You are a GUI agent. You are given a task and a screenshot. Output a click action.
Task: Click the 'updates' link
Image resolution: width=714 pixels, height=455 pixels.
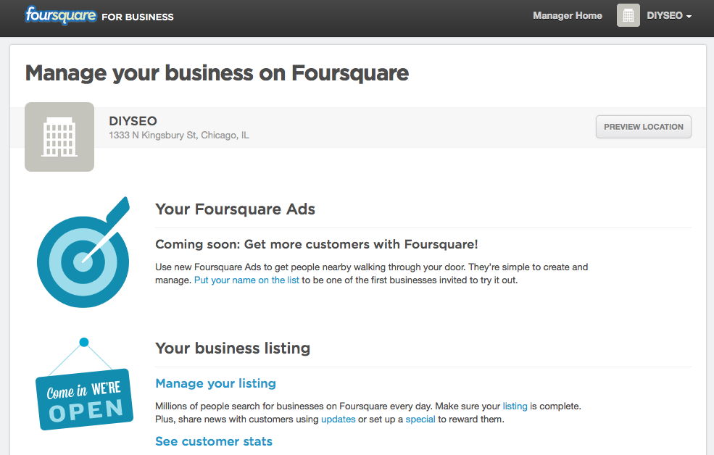(x=338, y=419)
